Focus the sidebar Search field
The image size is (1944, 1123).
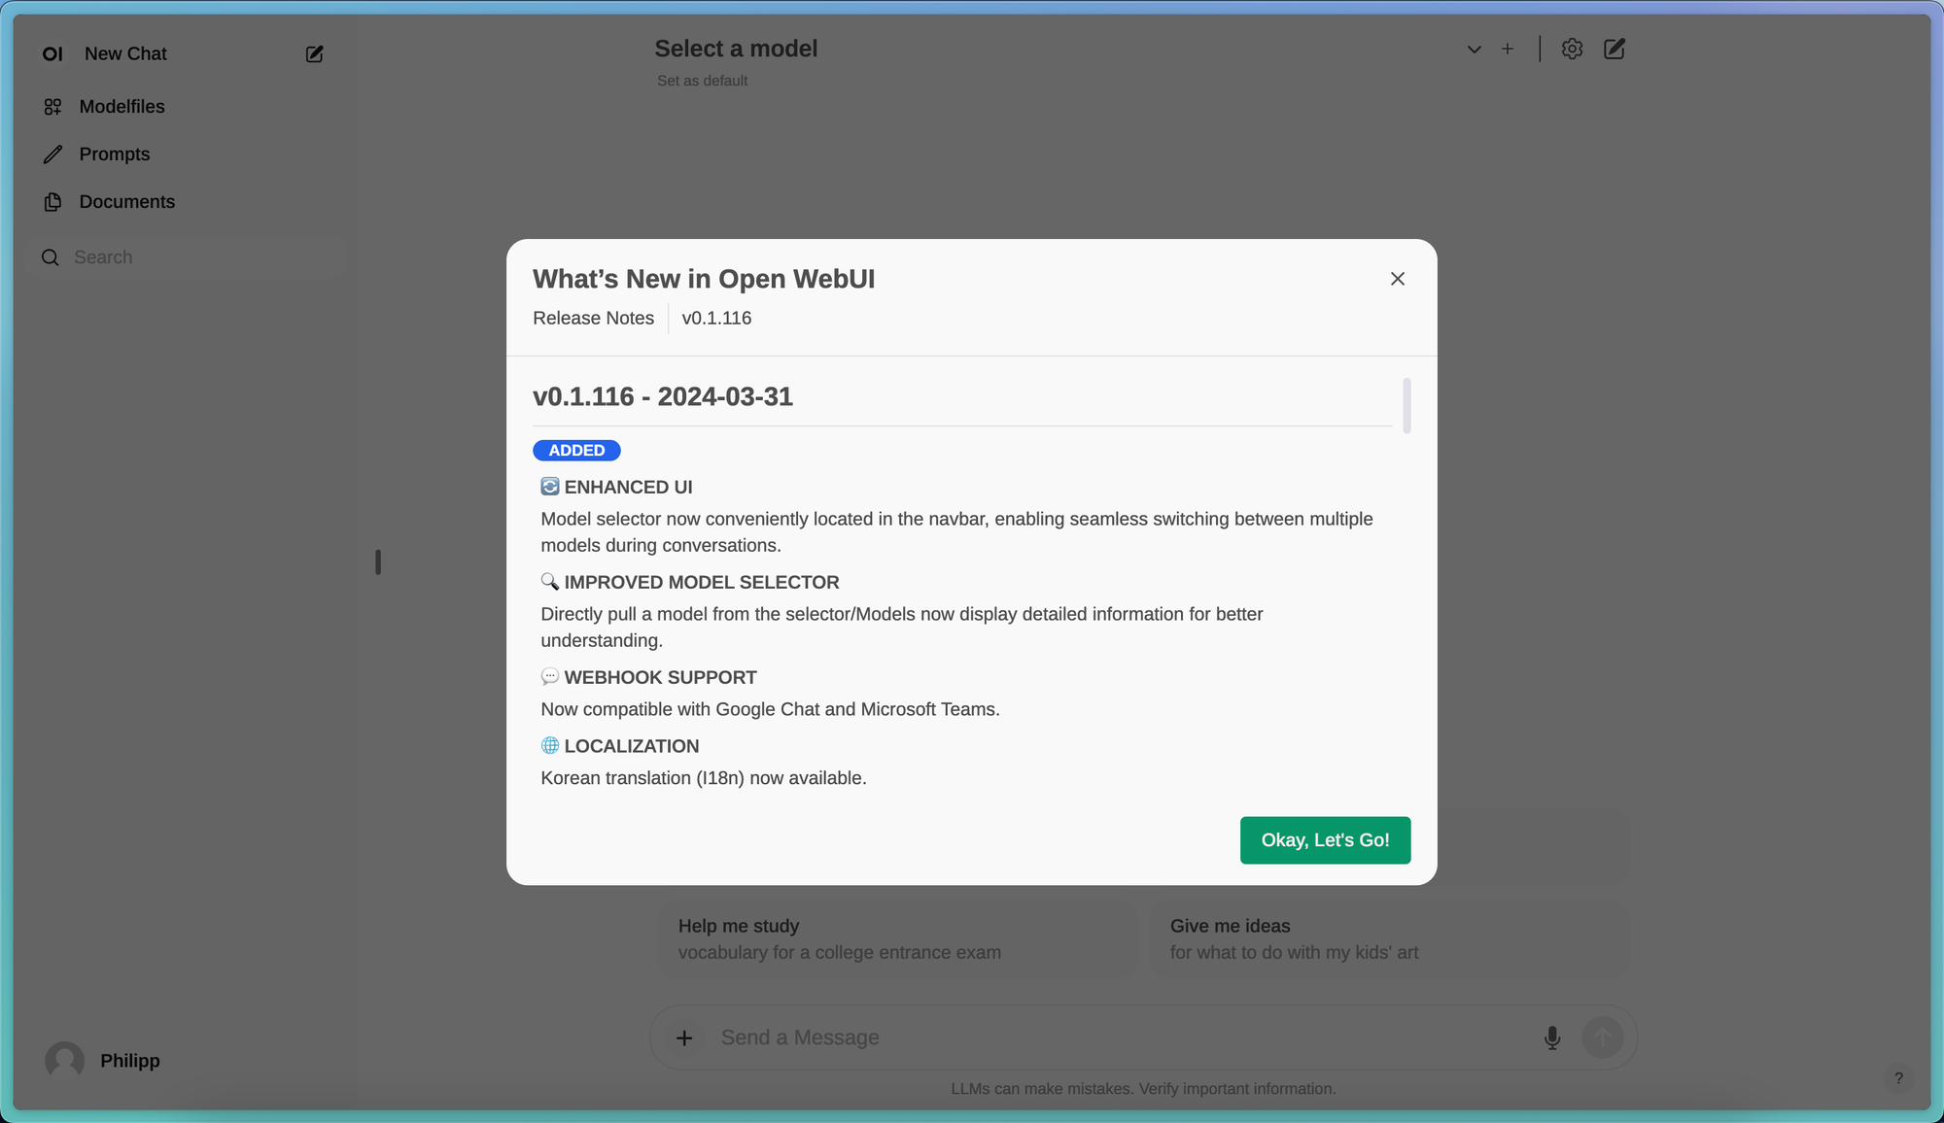pyautogui.click(x=187, y=257)
